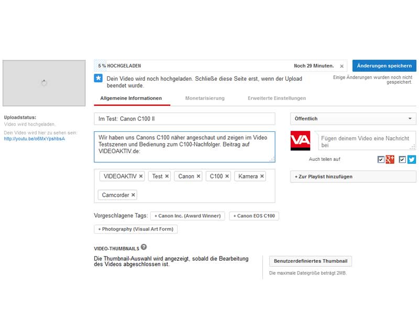419x335 pixels.
Task: Click the share message text box
Action: coord(366,141)
